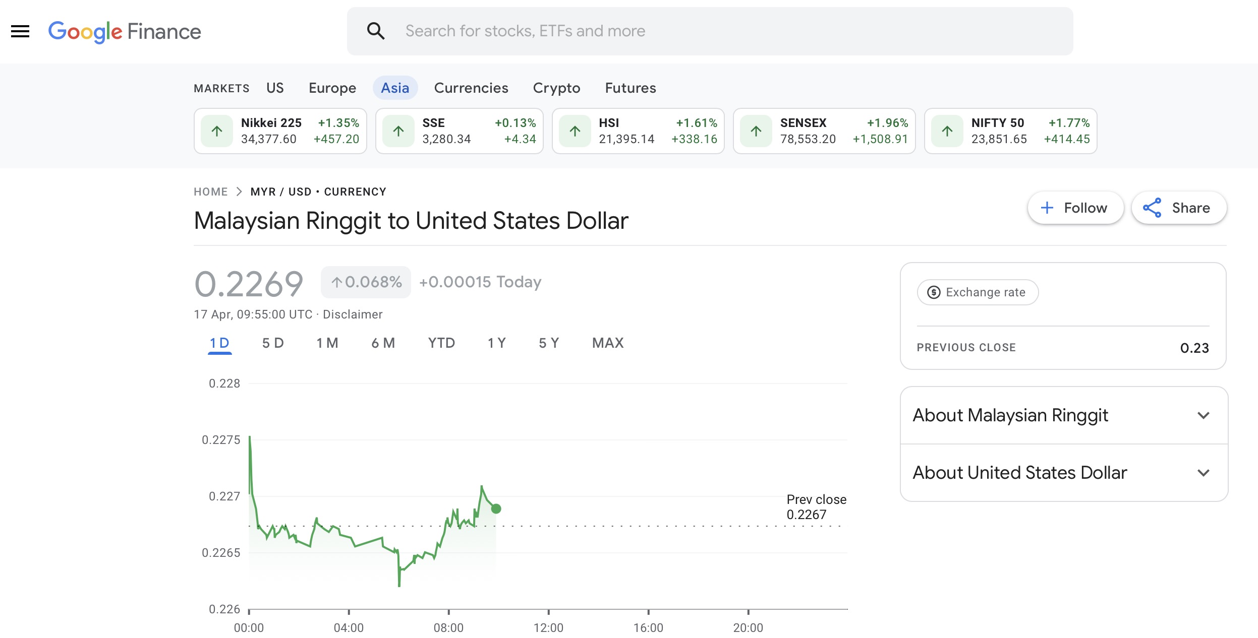Screen dimensions: 1258x638
Task: Click the 0.068% change badge
Action: click(366, 282)
